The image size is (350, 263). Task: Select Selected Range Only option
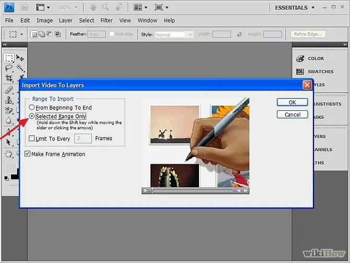(x=32, y=116)
